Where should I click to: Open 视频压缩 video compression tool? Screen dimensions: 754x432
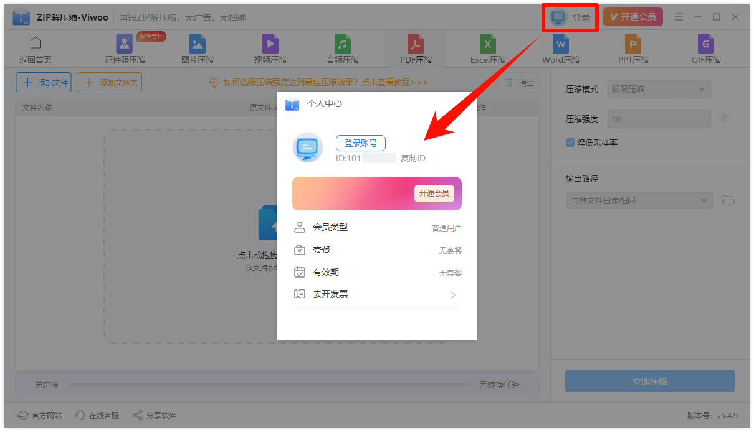[270, 49]
